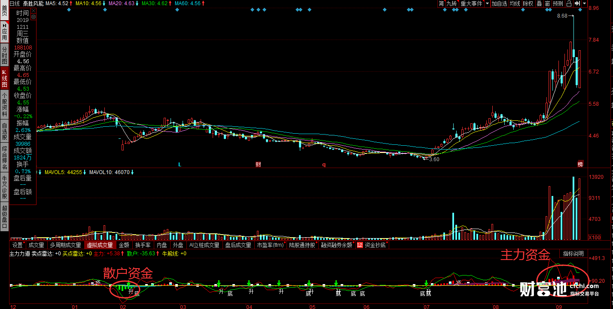Select L2 资金抄底 indicator tab
Screen dimensions: 613x309
click(372, 245)
